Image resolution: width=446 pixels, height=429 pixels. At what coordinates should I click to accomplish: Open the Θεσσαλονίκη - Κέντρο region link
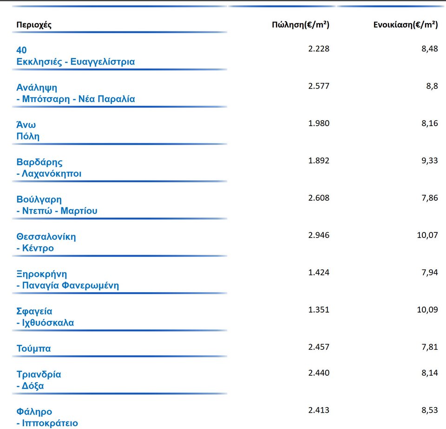pos(46,242)
